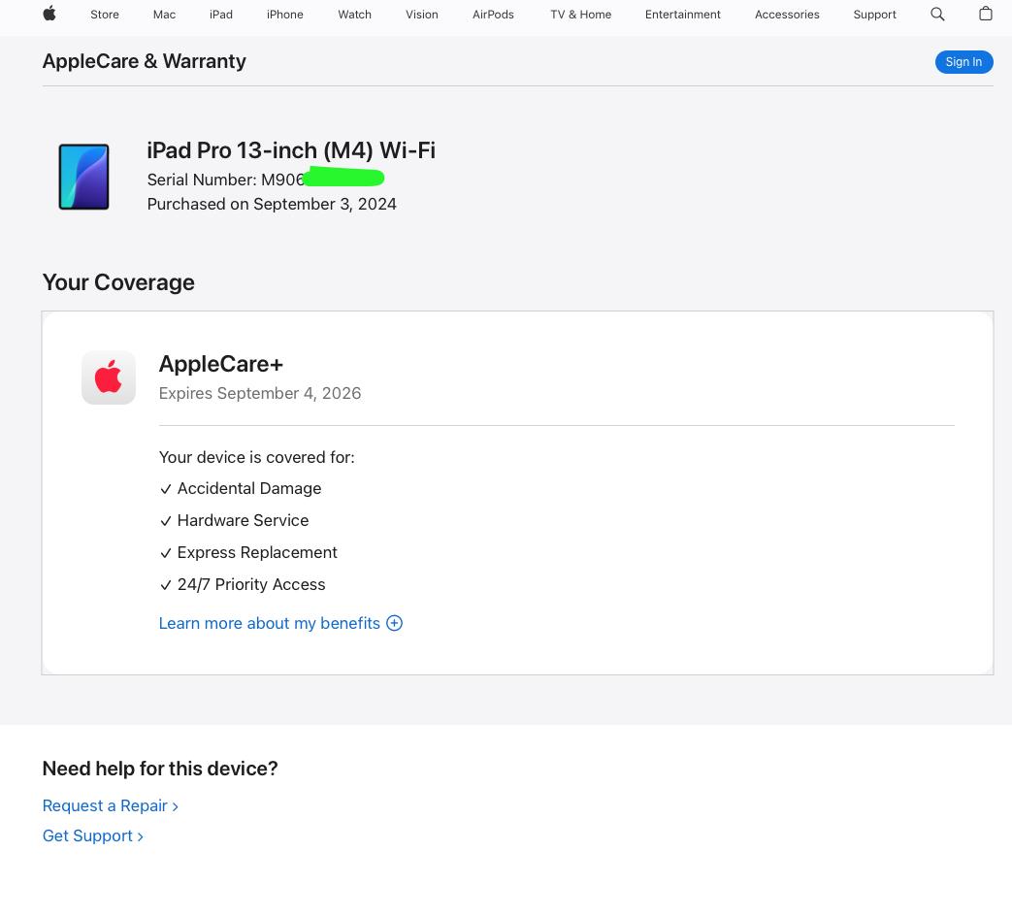
Task: Open the Store menu
Action: click(x=105, y=15)
